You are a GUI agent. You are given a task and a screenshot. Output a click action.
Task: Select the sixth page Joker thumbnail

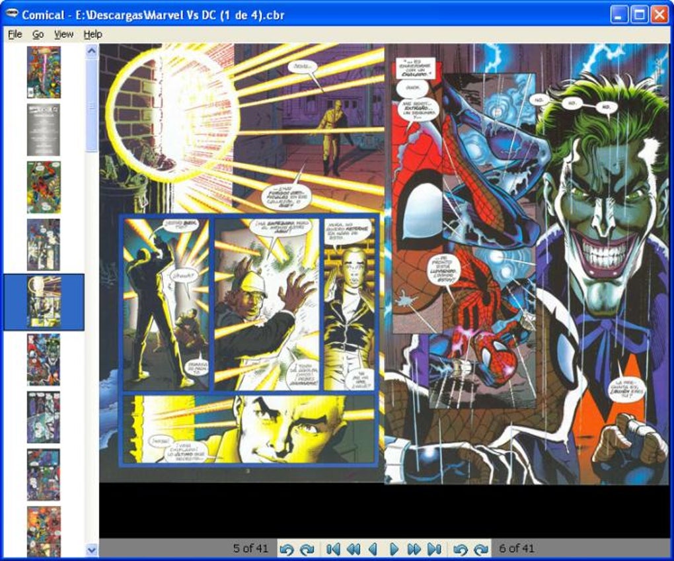tap(44, 360)
